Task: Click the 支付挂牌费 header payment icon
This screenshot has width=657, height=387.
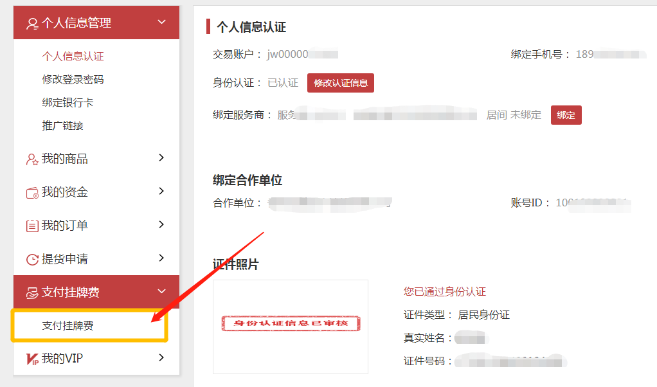Action: [x=32, y=292]
